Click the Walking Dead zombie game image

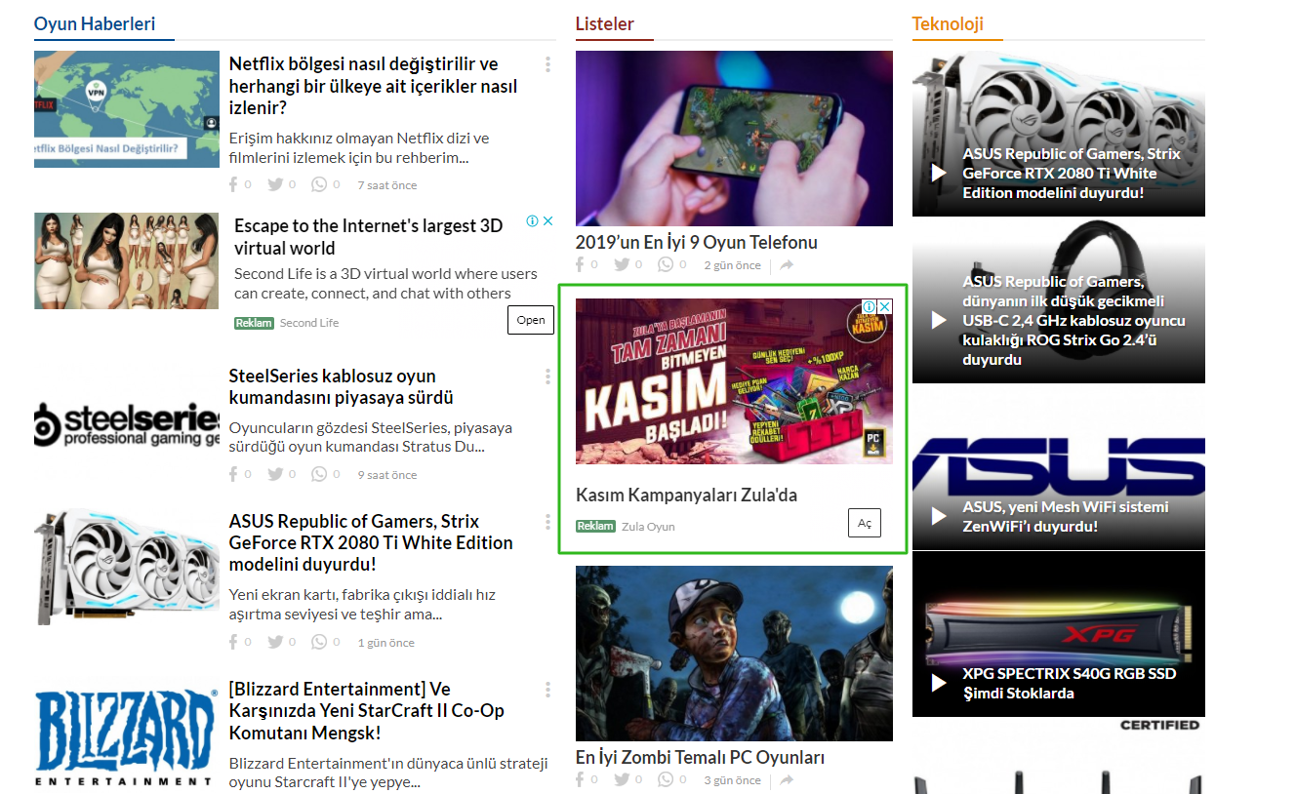[x=734, y=654]
